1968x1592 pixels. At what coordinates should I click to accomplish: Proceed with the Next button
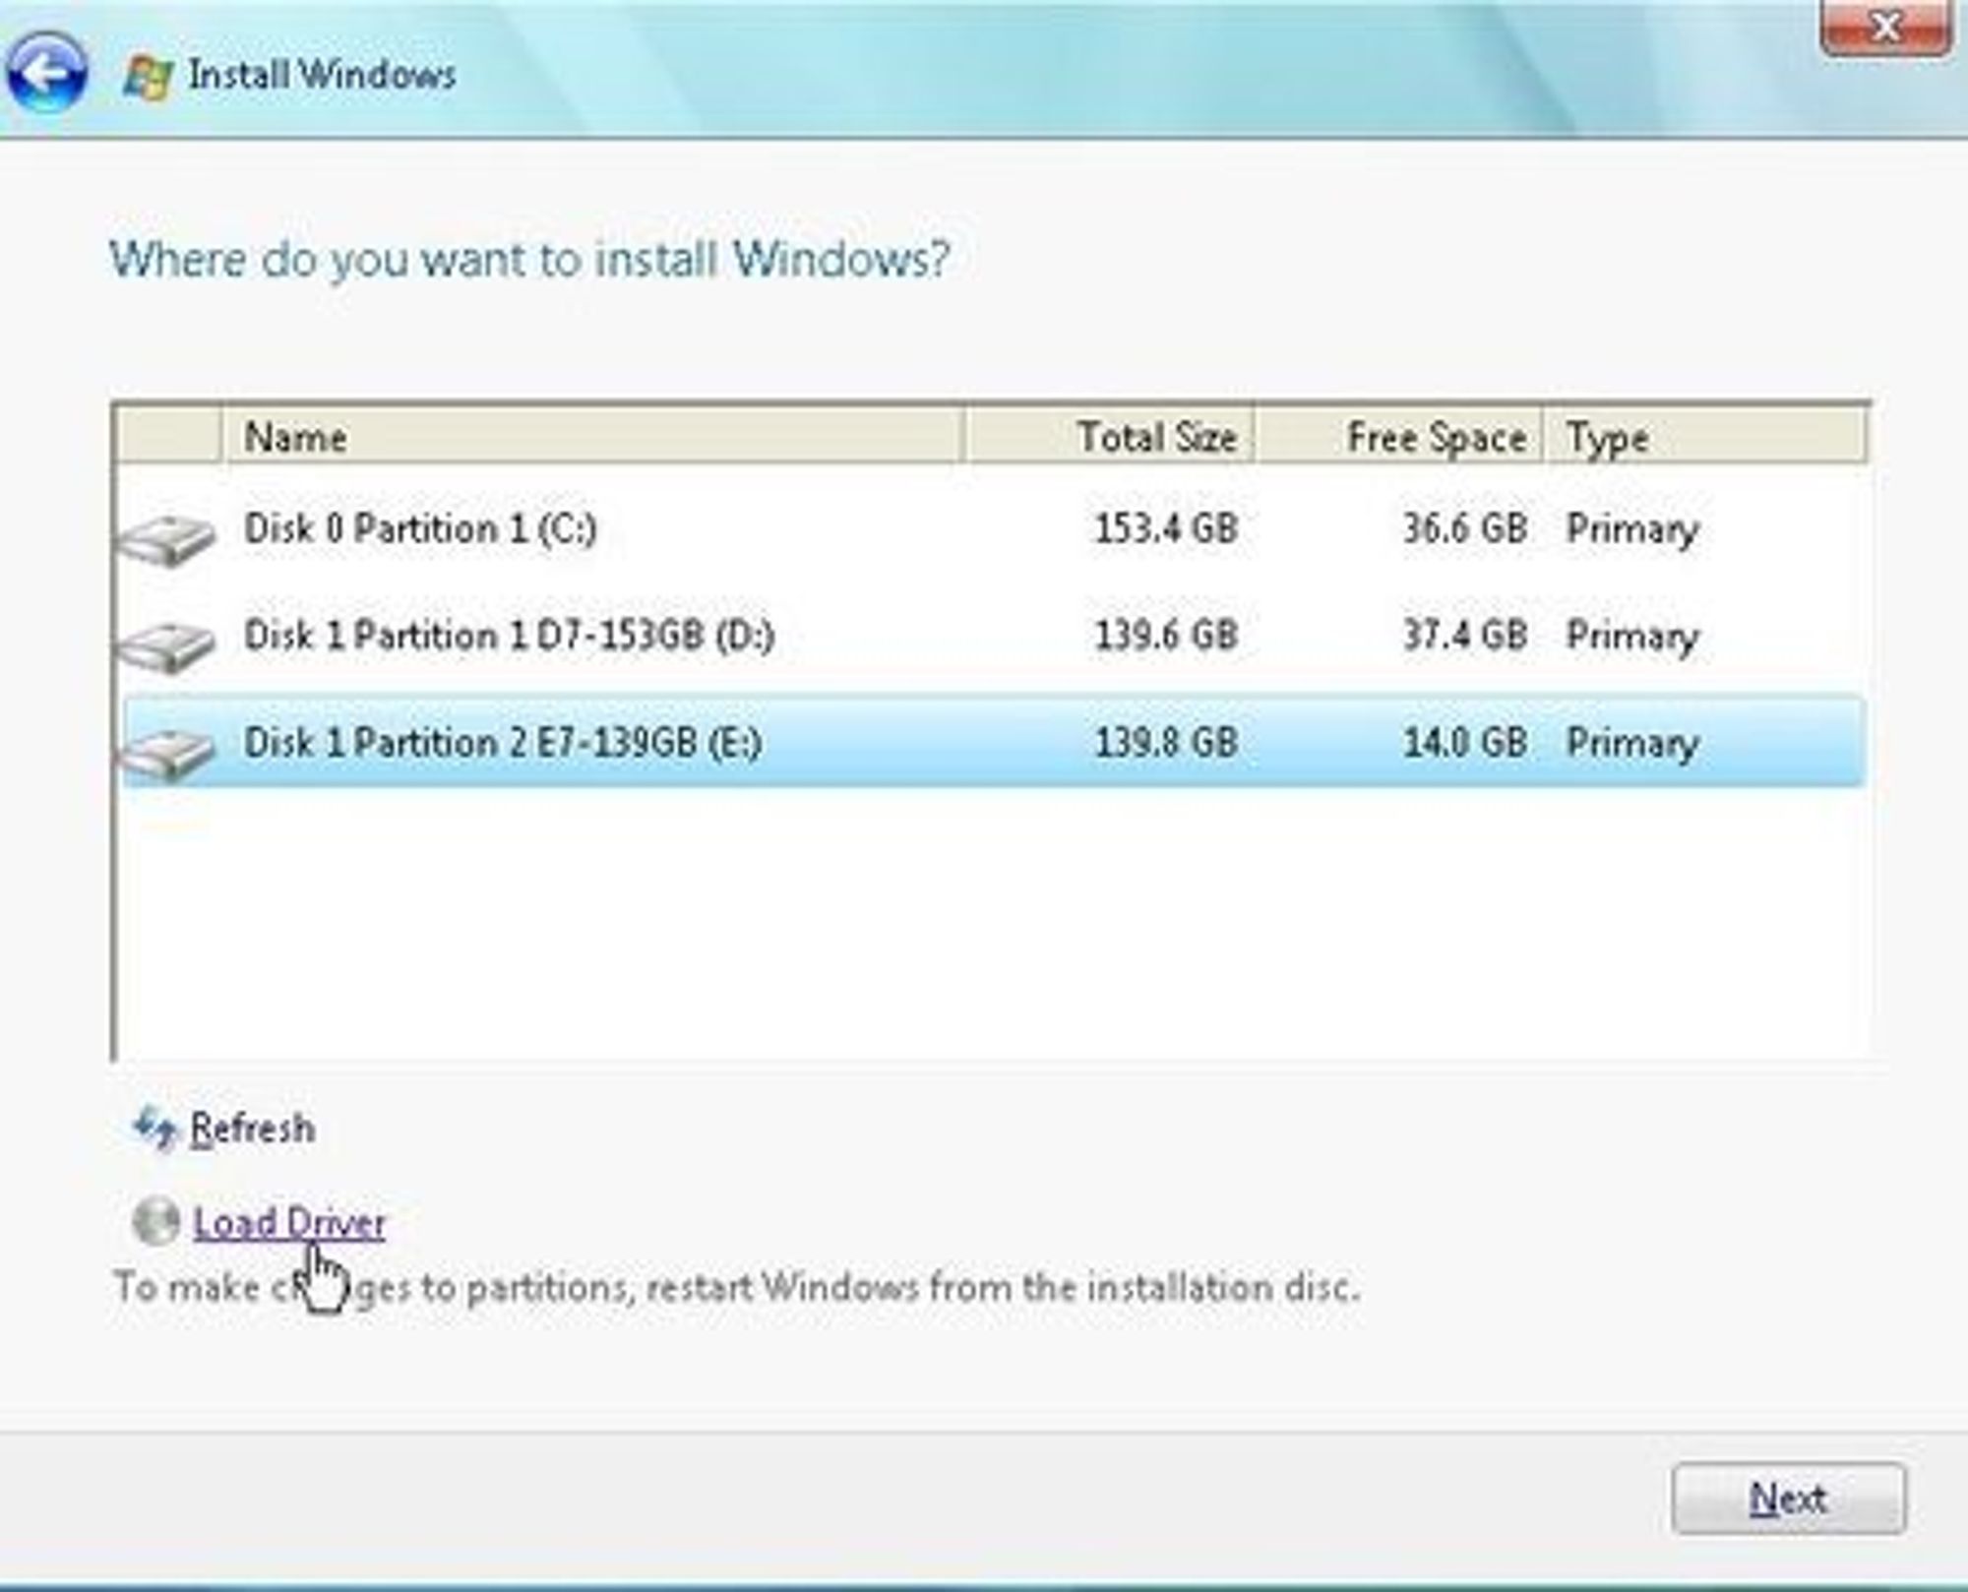[x=1788, y=1499]
